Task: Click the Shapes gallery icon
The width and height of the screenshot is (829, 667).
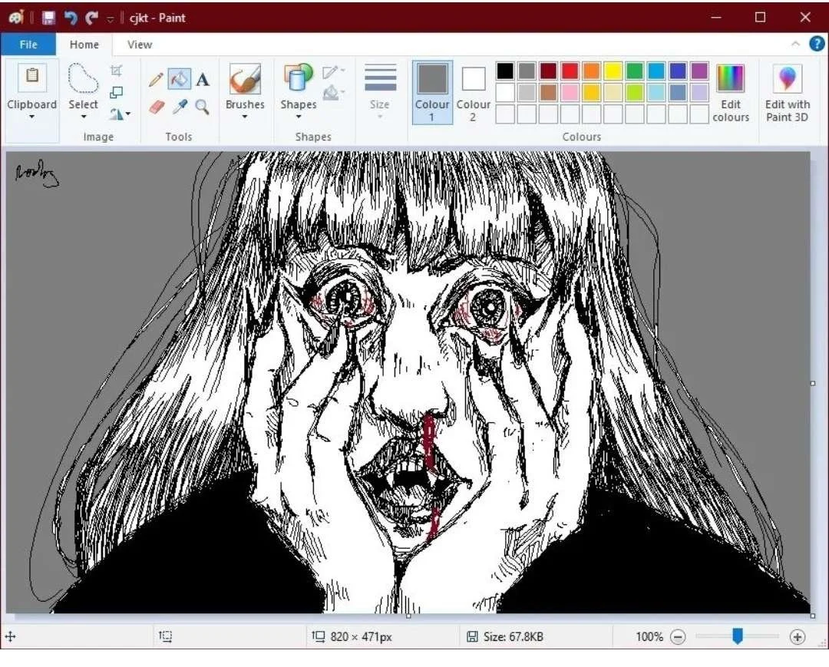Action: pyautogui.click(x=298, y=78)
